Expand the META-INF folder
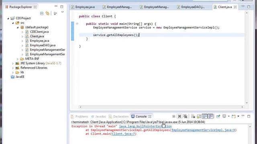The width and height of the screenshot is (257, 144). tap(18, 59)
